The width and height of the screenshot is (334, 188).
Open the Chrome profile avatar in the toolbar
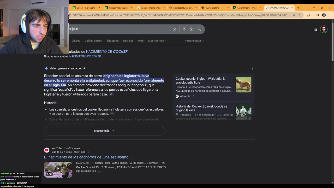[x=324, y=15]
